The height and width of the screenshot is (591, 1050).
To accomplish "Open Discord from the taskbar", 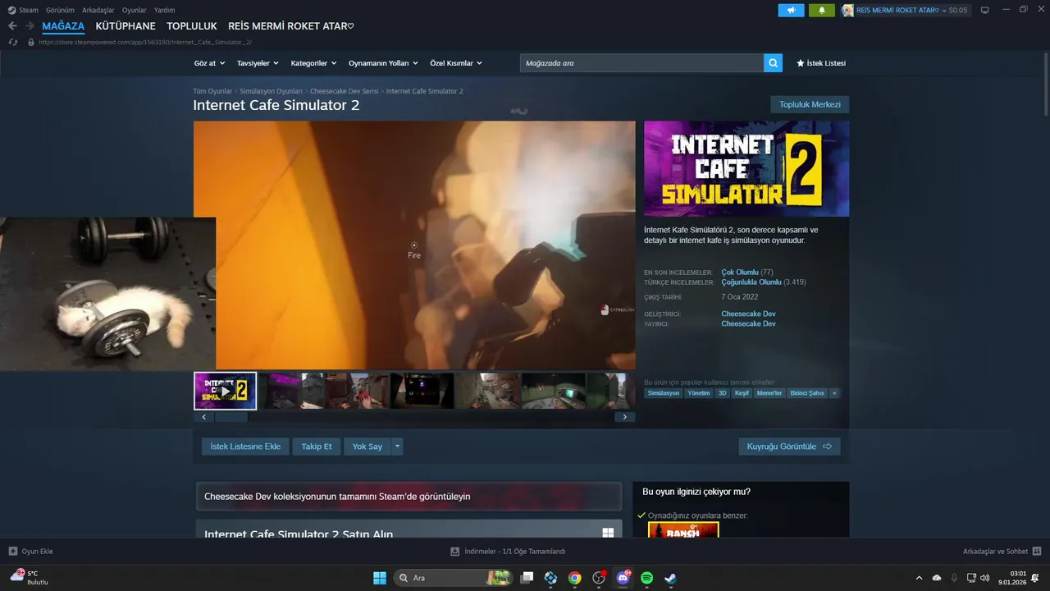I will (623, 578).
